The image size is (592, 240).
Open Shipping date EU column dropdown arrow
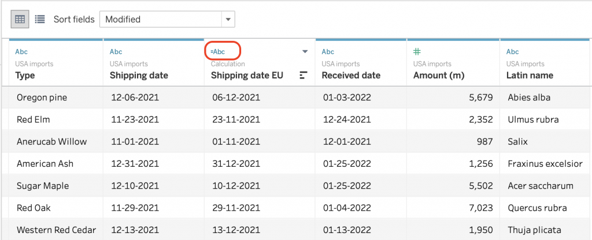coord(305,52)
